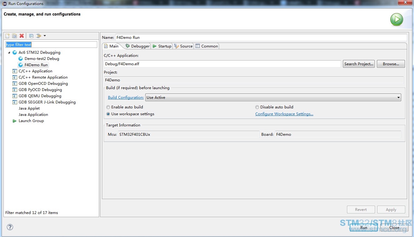Click the C/C++ Application type icon

pyautogui.click(x=15, y=71)
